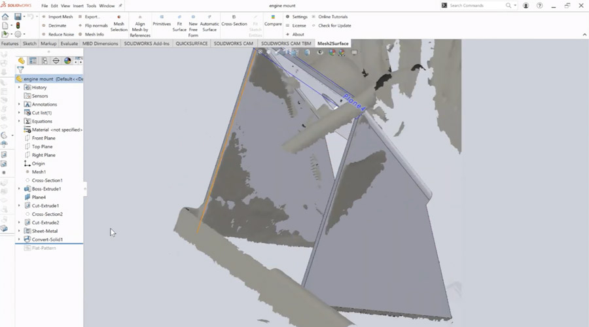This screenshot has width=589, height=327.
Task: Open the Search Commands dropdown arrow
Action: coord(516,5)
